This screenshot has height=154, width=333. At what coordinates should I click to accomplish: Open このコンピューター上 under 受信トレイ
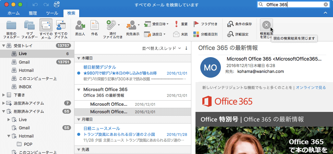[x=37, y=79]
